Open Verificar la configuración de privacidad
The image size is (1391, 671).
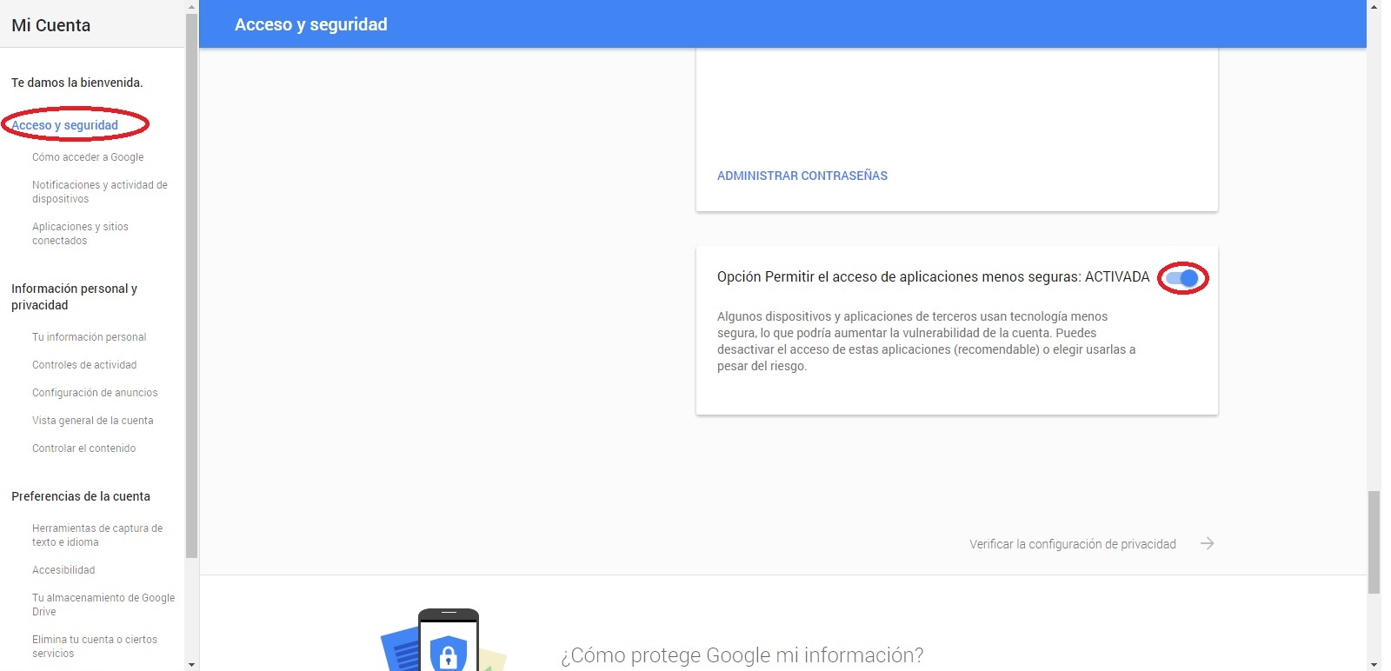(x=1072, y=544)
